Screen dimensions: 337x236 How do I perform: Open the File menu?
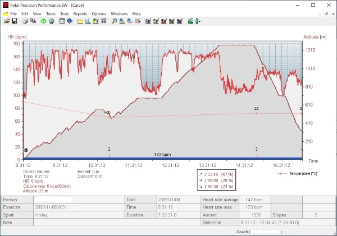[x=13, y=14]
